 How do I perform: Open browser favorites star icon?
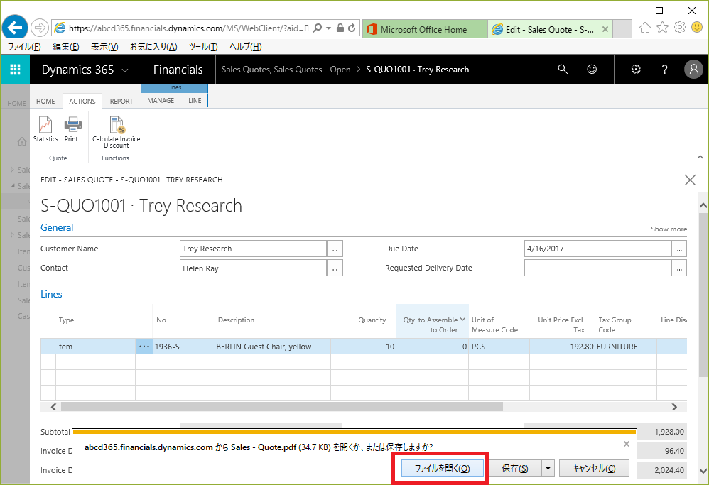(662, 28)
